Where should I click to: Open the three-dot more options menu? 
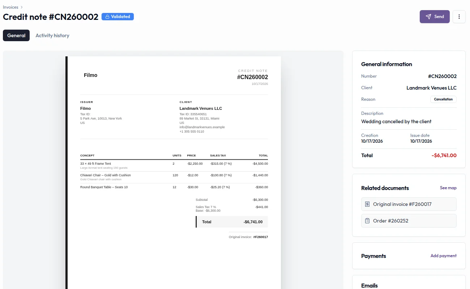tap(459, 17)
